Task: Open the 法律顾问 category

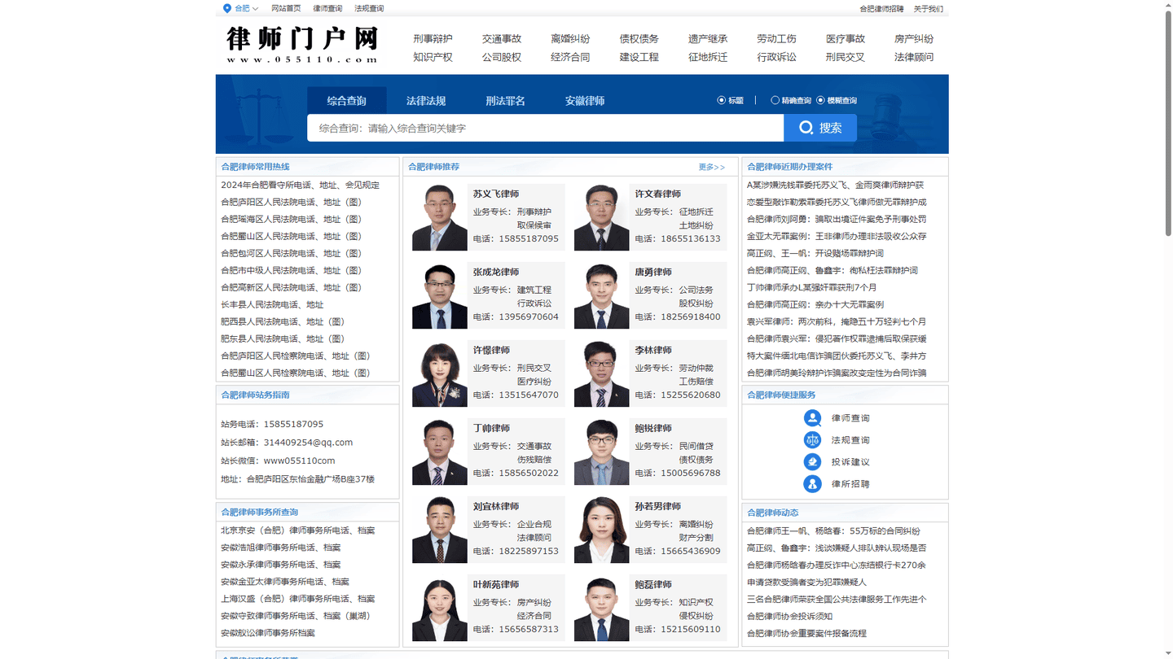Action: pos(914,58)
